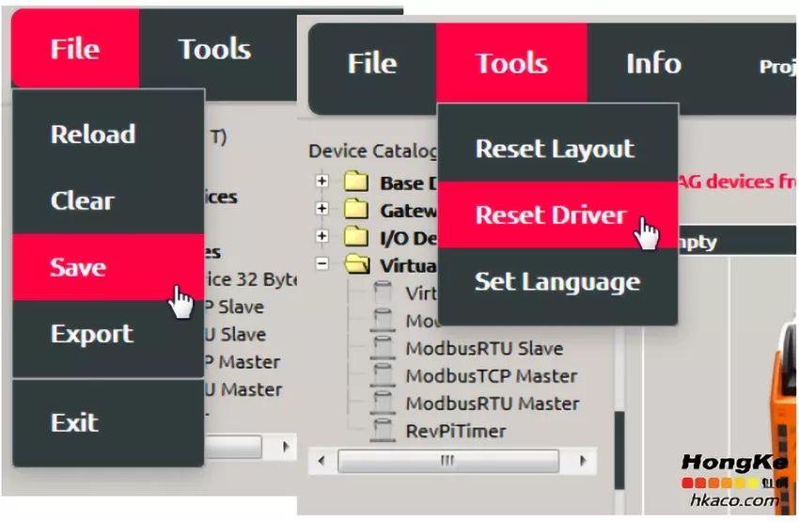Choose Reload from the File menu
Image resolution: width=799 pixels, height=522 pixels.
108,134
